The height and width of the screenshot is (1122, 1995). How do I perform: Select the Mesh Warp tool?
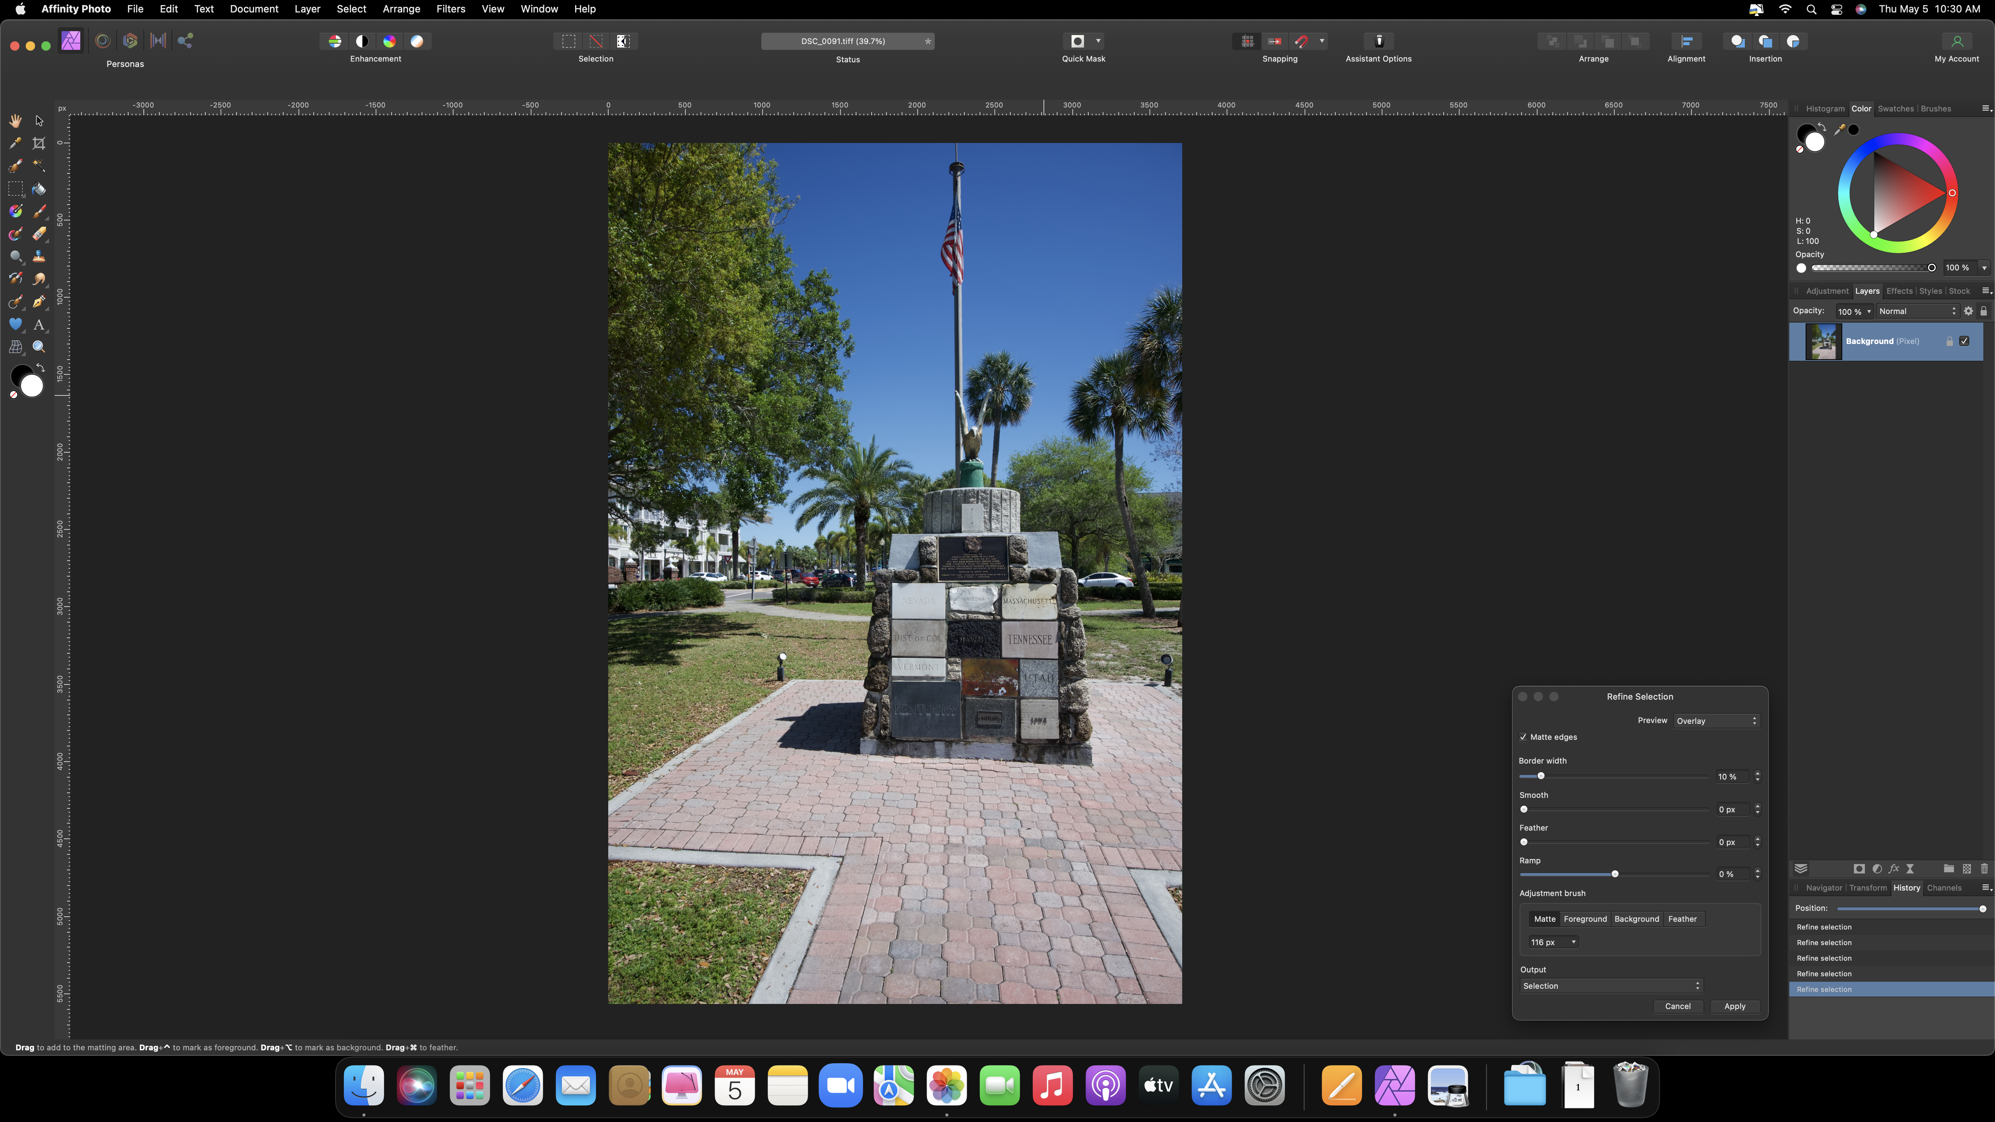pos(16,347)
